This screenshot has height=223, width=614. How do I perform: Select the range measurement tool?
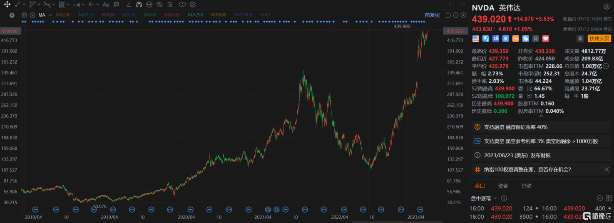pos(77,5)
